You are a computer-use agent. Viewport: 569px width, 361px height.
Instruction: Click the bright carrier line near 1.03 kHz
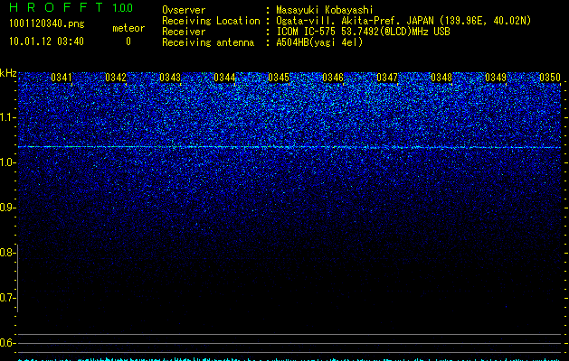tap(289, 147)
